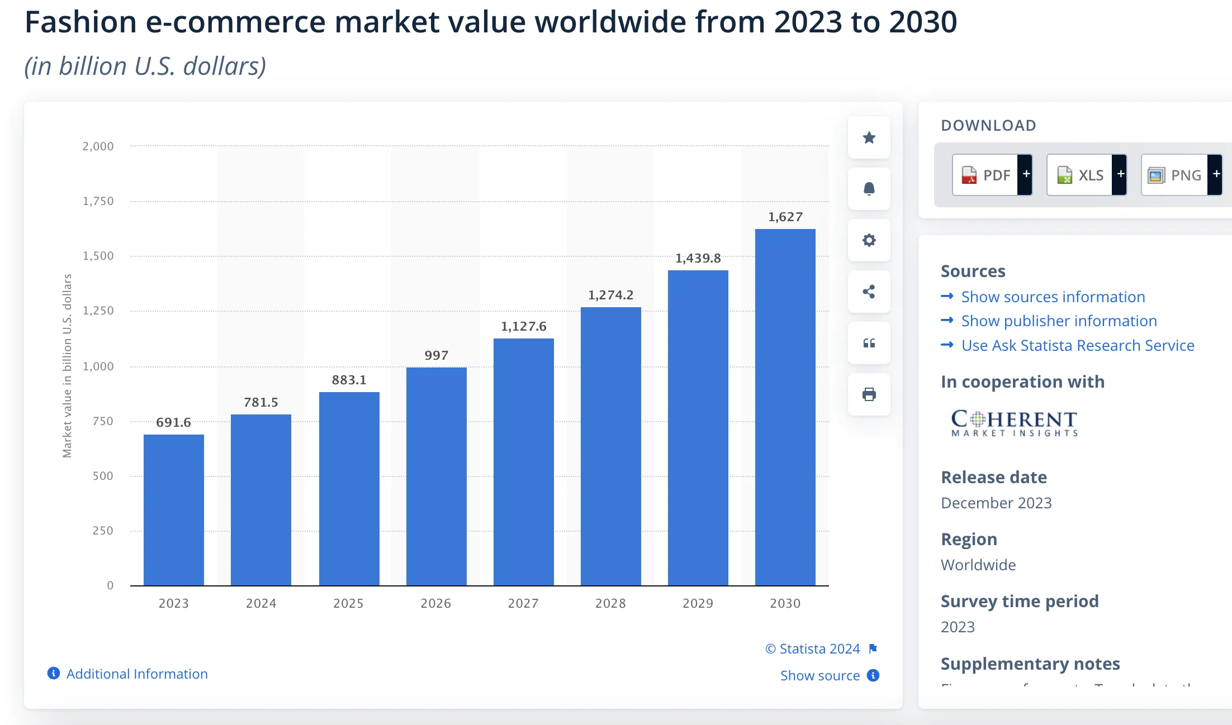Screen dimensions: 1232x725
Task: Click the chart title heading
Action: pos(491,22)
